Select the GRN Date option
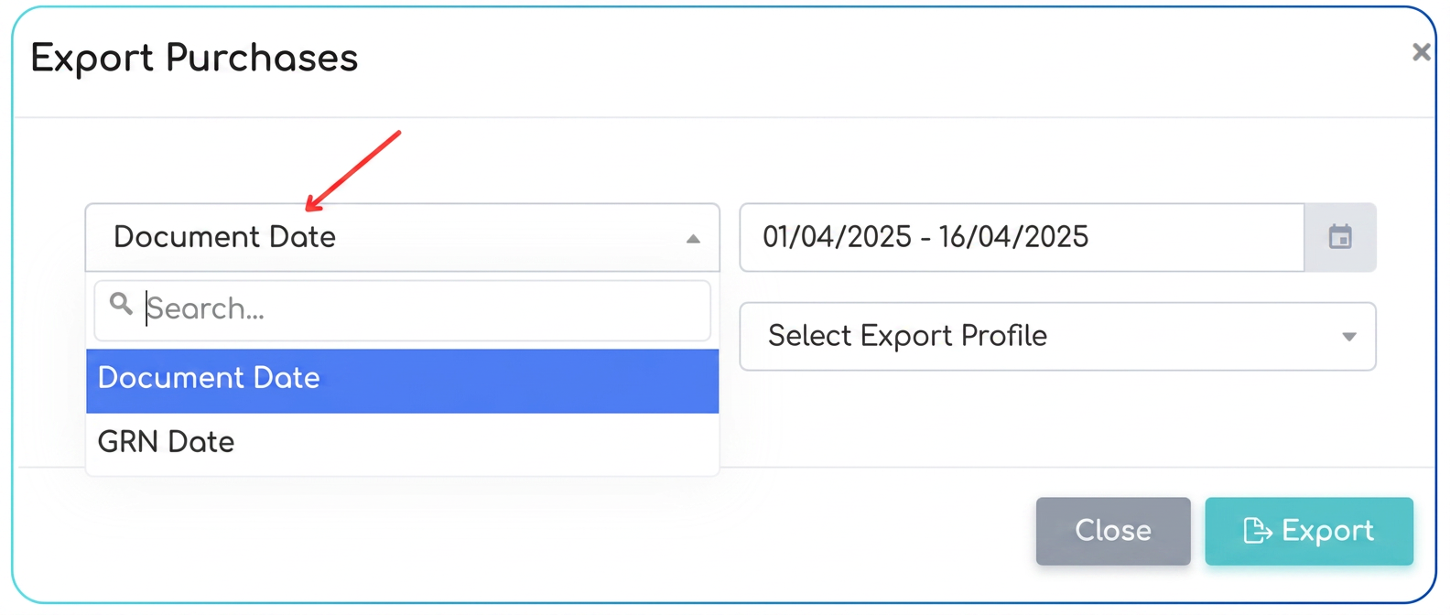The height and width of the screenshot is (615, 1450). [x=403, y=442]
